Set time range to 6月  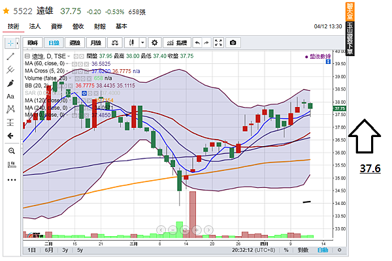[49, 250]
